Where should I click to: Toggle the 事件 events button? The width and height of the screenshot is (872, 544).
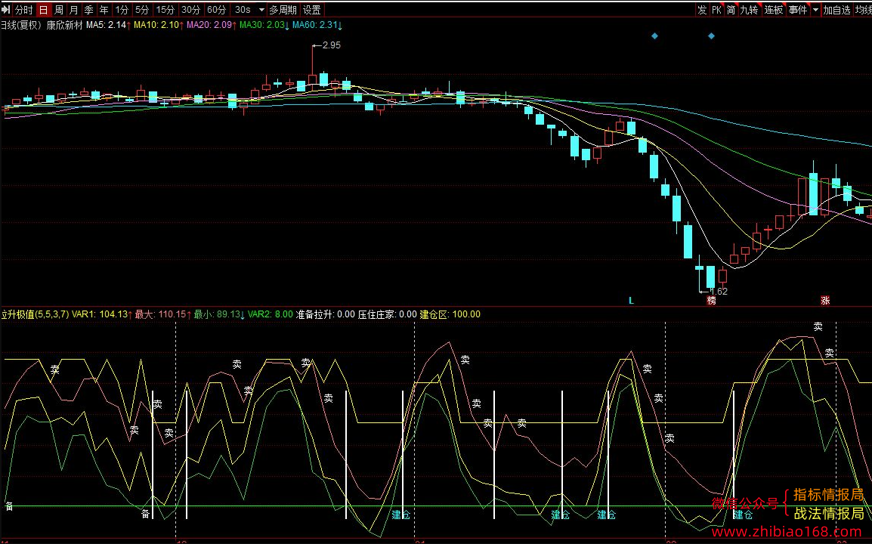797,10
